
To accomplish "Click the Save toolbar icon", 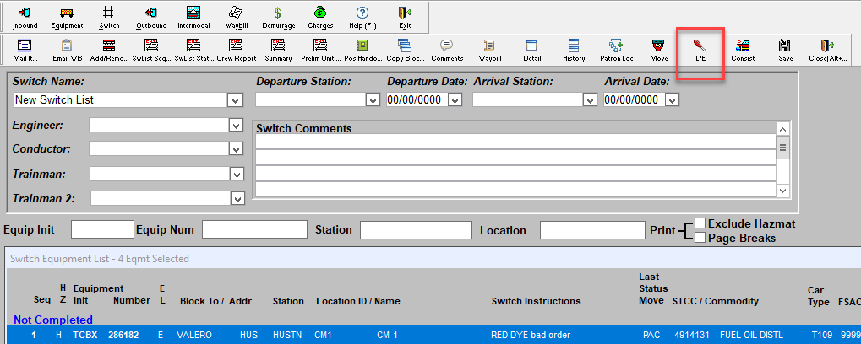I will click(x=785, y=51).
